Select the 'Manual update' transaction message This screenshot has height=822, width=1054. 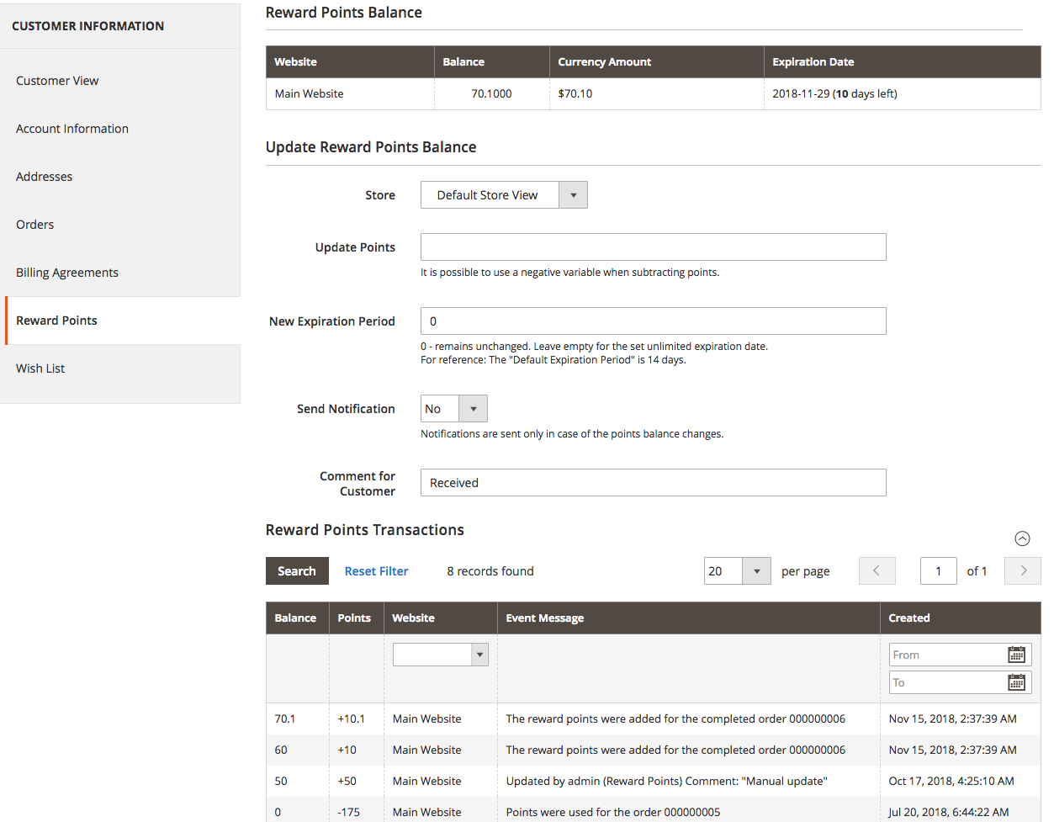[x=666, y=781]
